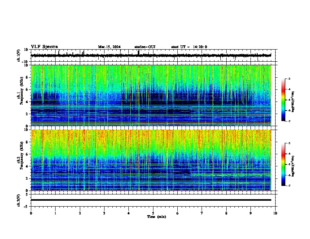Select the ch.1 'Frequency (kHz)' axis label
The width and height of the screenshot is (310, 239).
(x=22, y=91)
